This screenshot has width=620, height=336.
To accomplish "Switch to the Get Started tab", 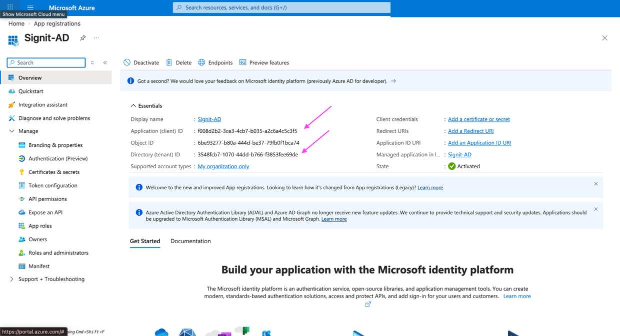I will coord(145,241).
